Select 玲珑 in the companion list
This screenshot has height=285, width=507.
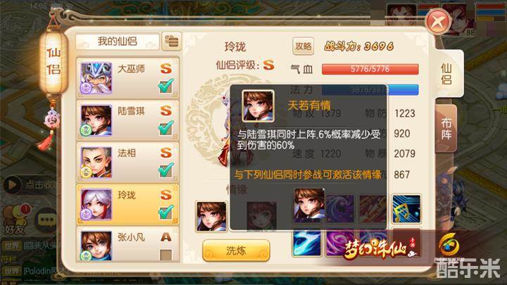(x=127, y=205)
